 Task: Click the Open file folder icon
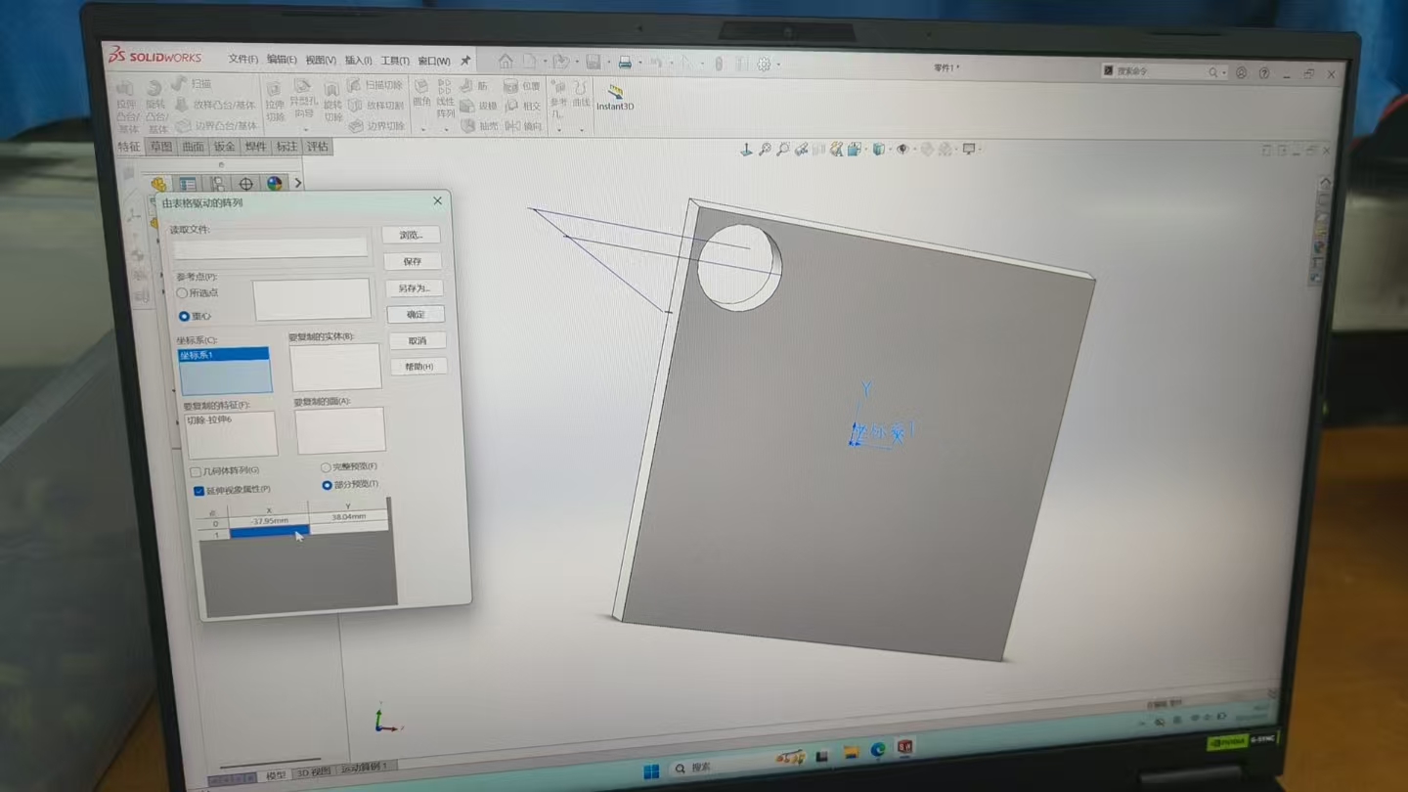559,63
